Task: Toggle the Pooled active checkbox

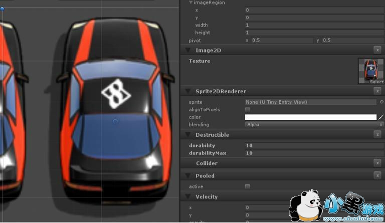Action: pyautogui.click(x=248, y=186)
